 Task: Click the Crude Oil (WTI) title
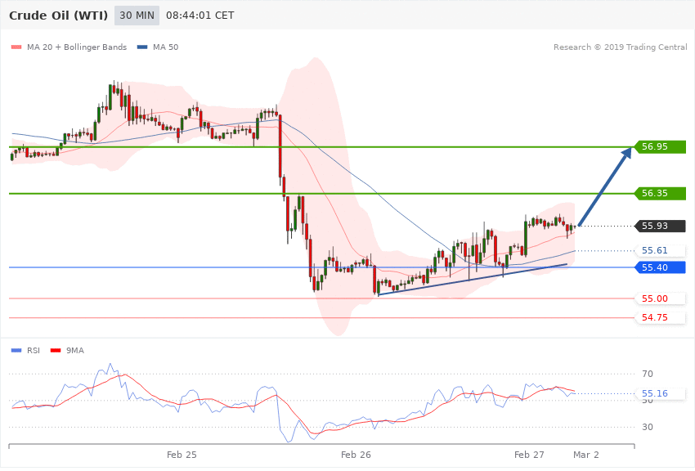click(59, 16)
